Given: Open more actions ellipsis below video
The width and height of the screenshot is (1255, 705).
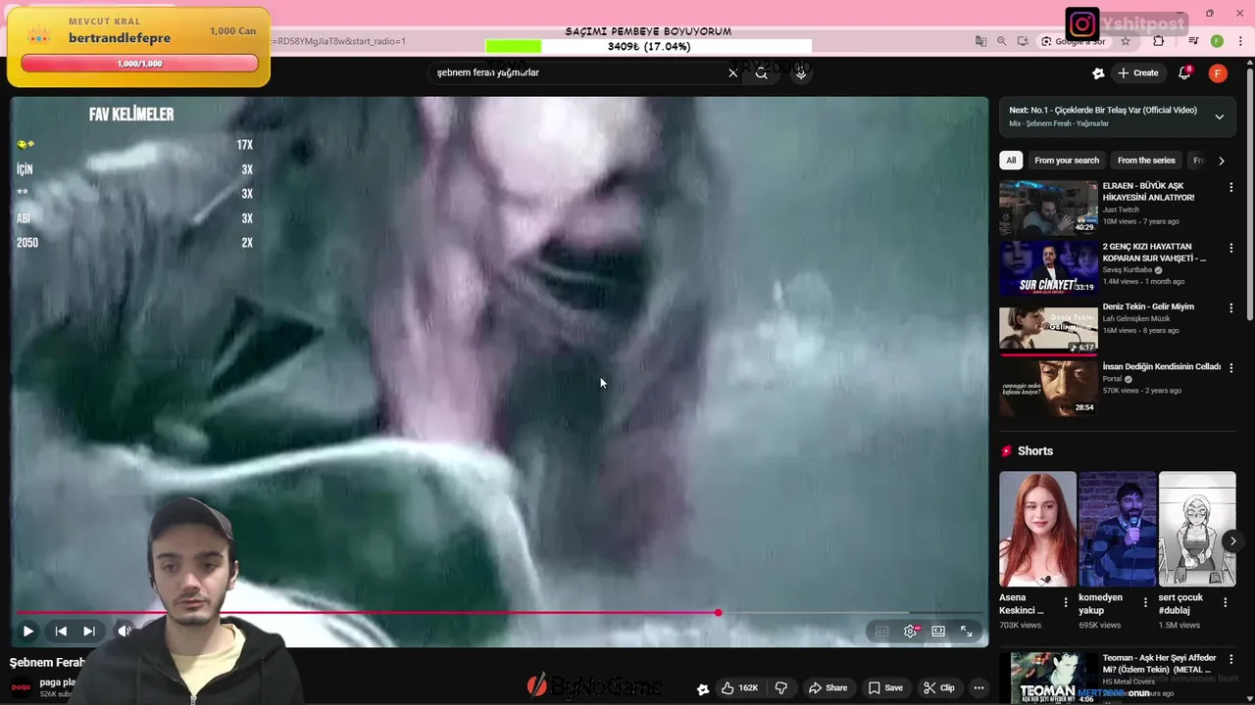Looking at the screenshot, I should point(979,688).
